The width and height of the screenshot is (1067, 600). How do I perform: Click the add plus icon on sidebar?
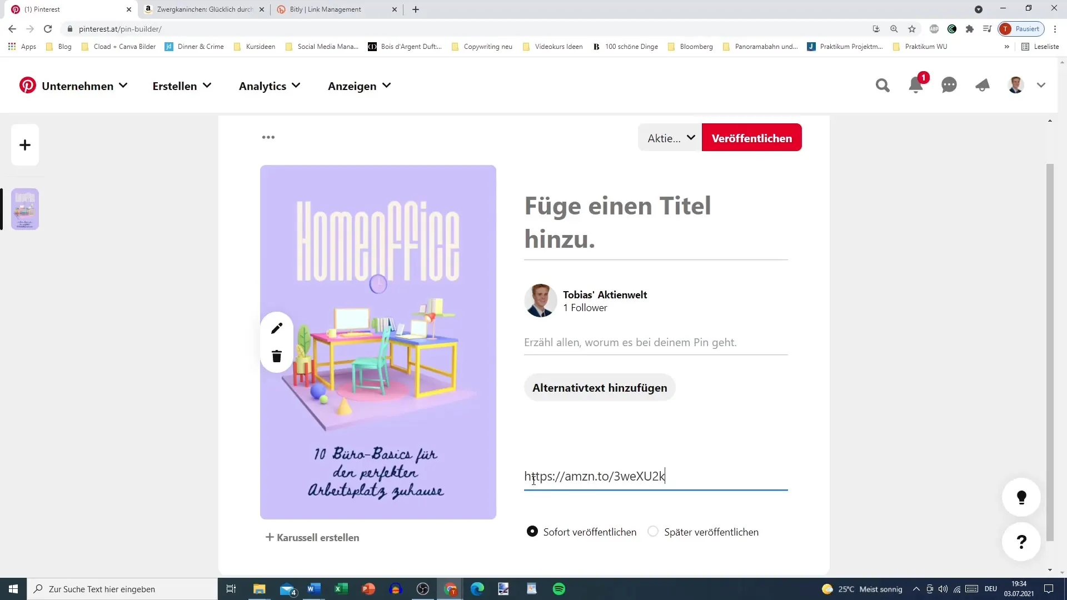pos(24,145)
